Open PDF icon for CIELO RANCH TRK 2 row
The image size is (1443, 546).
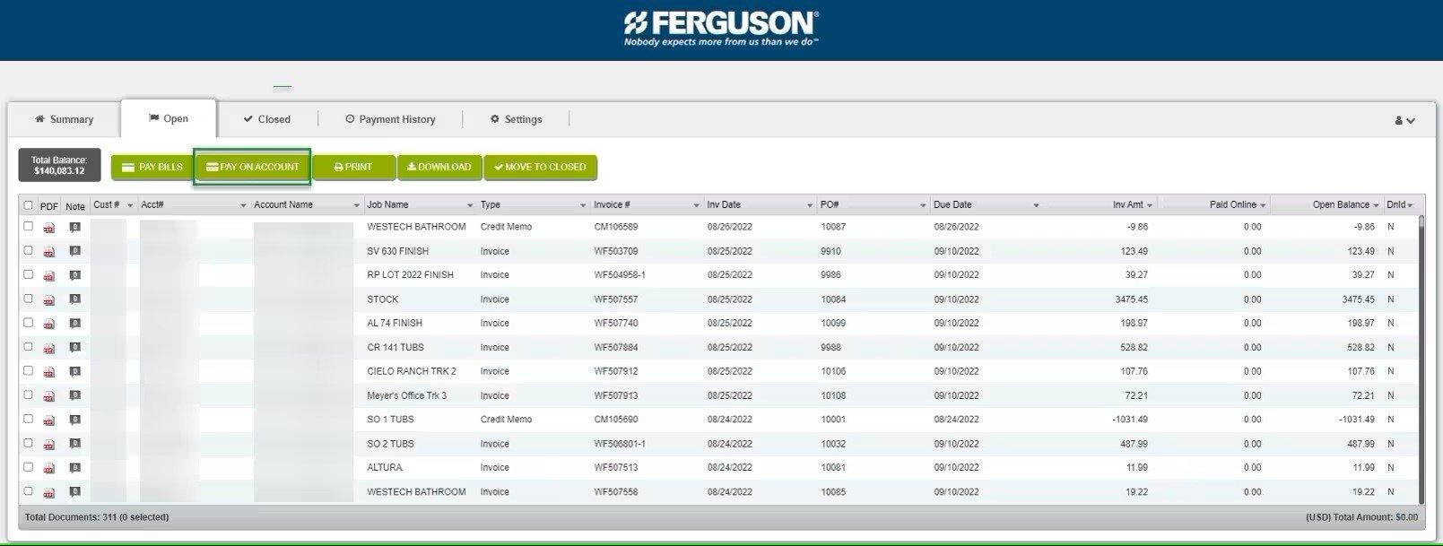49,372
